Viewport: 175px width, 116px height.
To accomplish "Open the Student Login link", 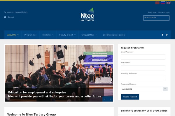I will pyautogui.click(x=164, y=12).
